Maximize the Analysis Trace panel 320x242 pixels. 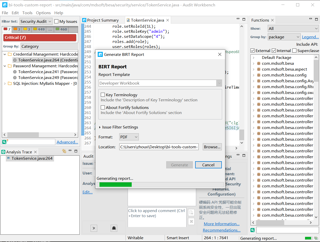pos(76,151)
